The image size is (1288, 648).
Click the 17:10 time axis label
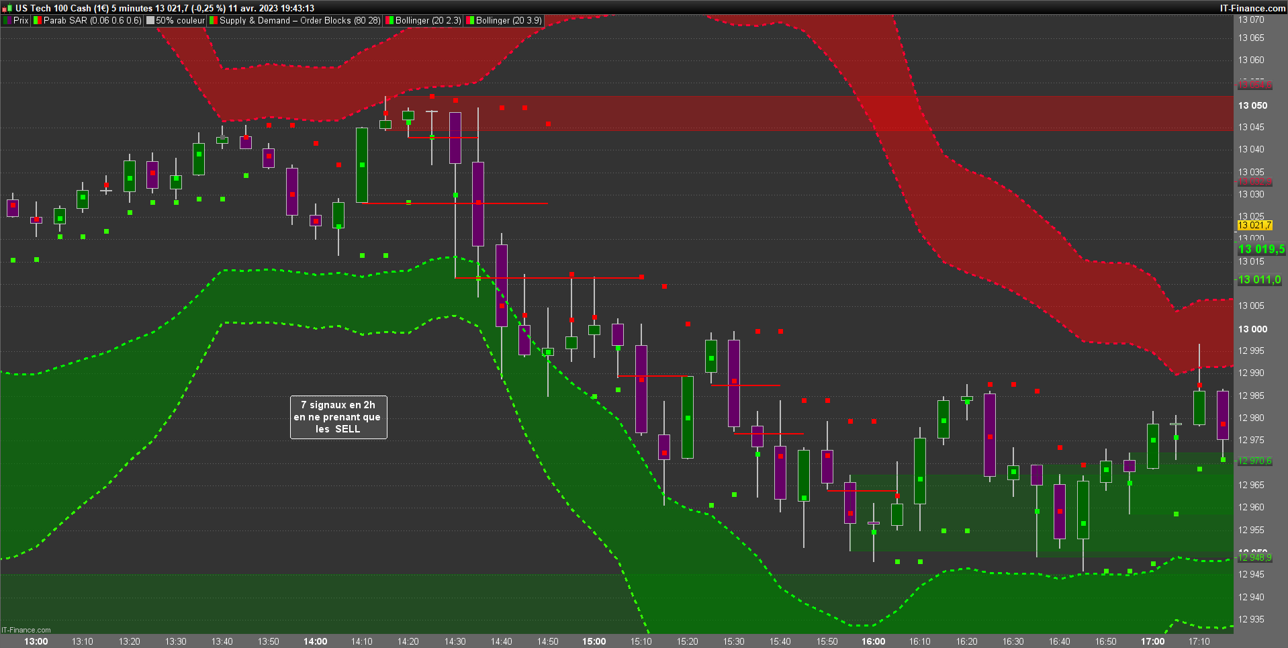click(1199, 641)
